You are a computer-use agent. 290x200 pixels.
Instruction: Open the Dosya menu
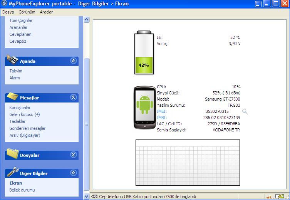8,12
